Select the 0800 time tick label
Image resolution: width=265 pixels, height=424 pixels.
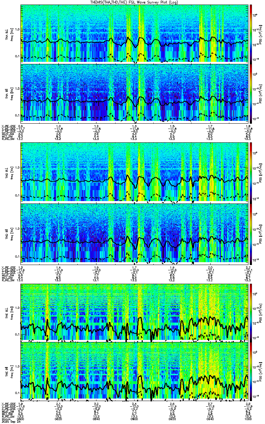(20, 419)
